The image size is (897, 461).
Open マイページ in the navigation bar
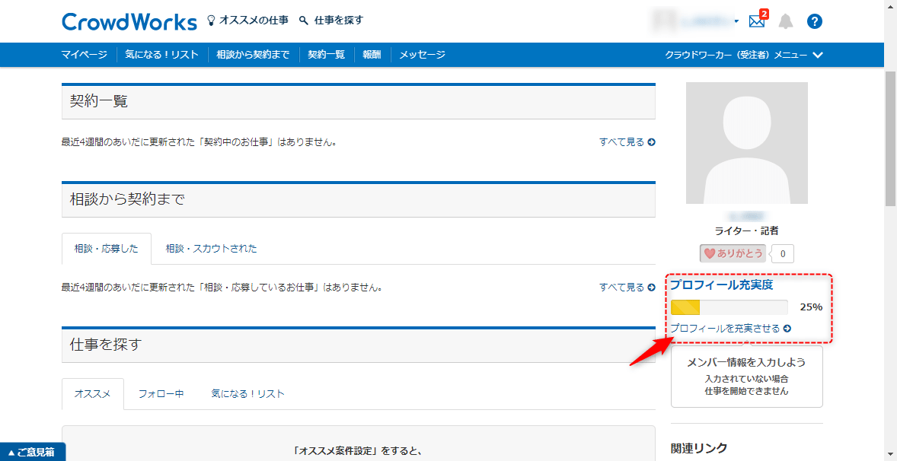[x=85, y=55]
